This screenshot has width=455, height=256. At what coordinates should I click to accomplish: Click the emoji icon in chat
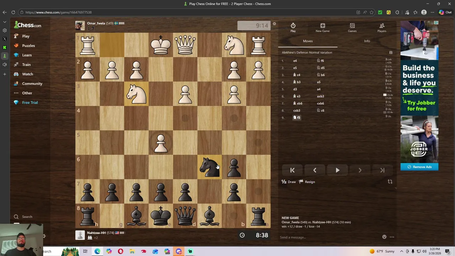[x=384, y=237]
